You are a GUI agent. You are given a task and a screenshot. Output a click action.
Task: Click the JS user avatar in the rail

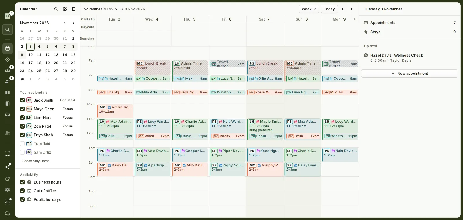(8, 202)
